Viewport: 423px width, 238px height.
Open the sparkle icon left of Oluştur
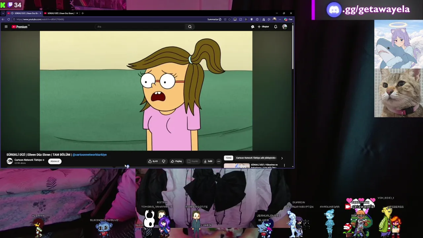tap(252, 27)
